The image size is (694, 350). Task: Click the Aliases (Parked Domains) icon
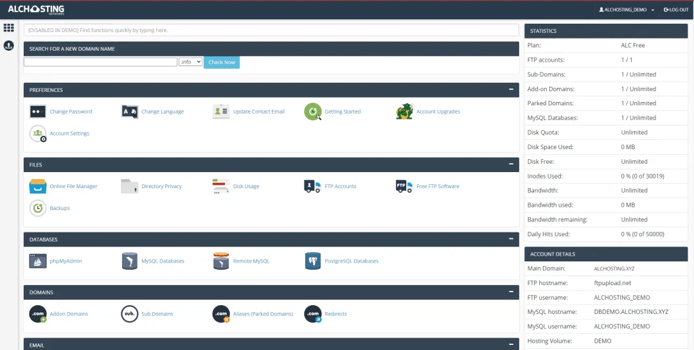[221, 314]
